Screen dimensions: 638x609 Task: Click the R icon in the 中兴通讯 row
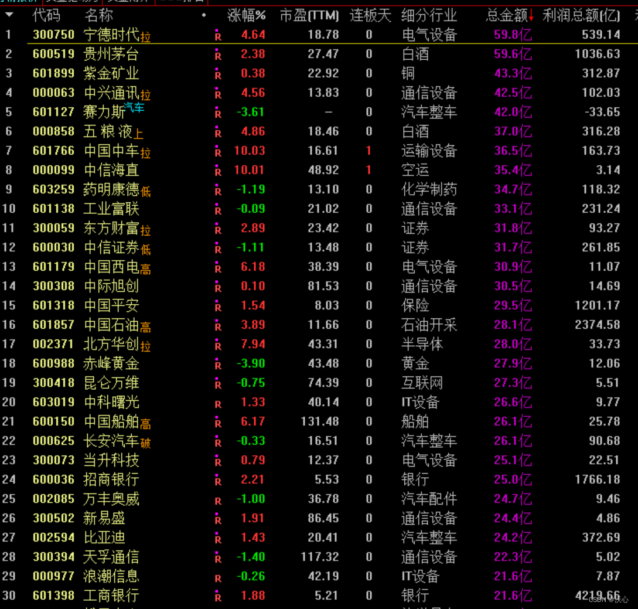pyautogui.click(x=218, y=93)
